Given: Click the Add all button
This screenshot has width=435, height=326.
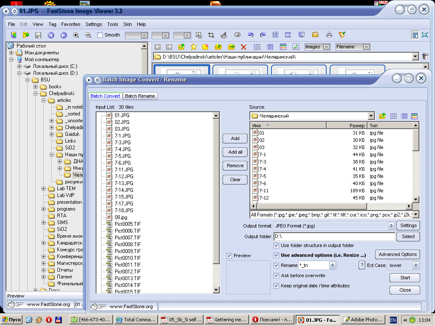Looking at the screenshot, I should [x=235, y=152].
